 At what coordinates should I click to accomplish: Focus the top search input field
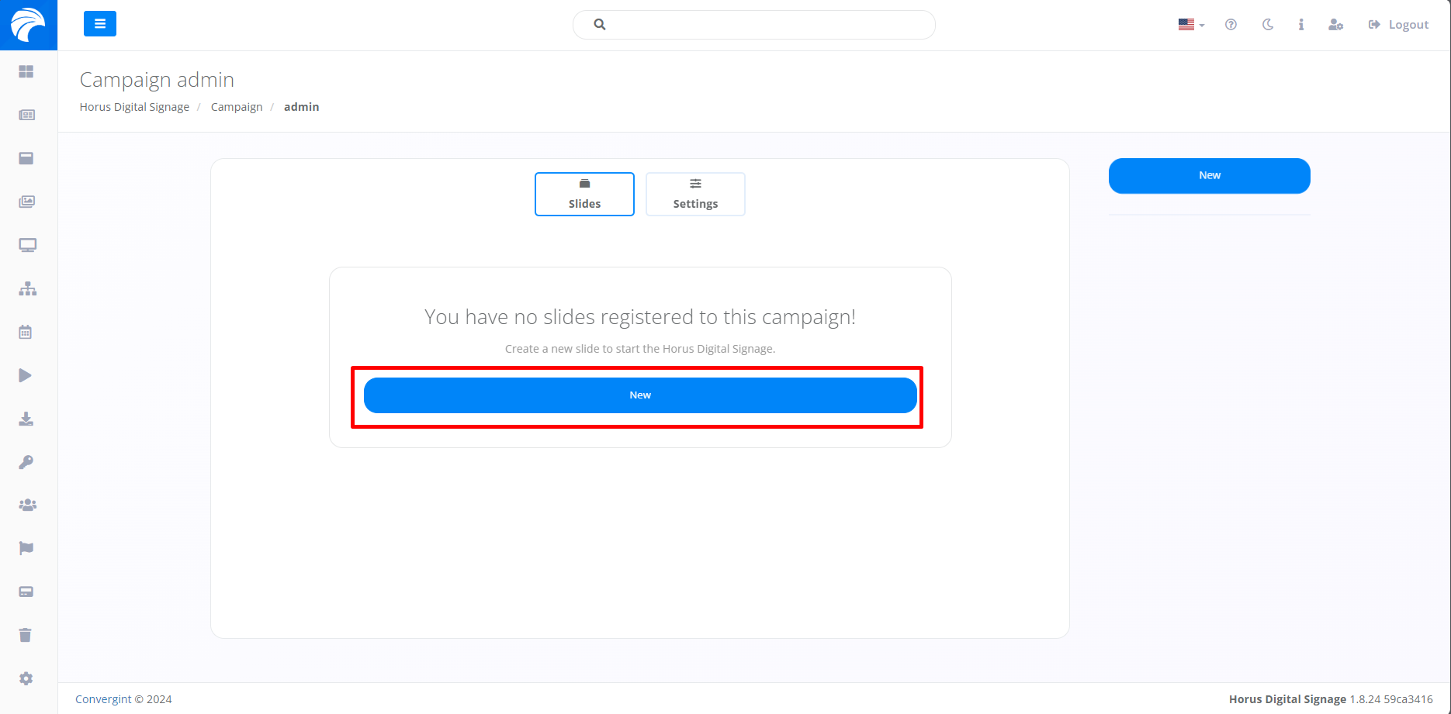coord(754,25)
